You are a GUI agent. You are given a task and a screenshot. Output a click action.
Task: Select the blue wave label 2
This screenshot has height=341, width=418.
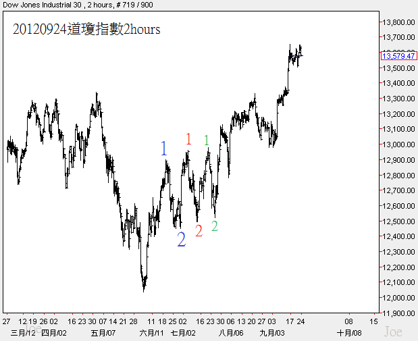pyautogui.click(x=181, y=239)
